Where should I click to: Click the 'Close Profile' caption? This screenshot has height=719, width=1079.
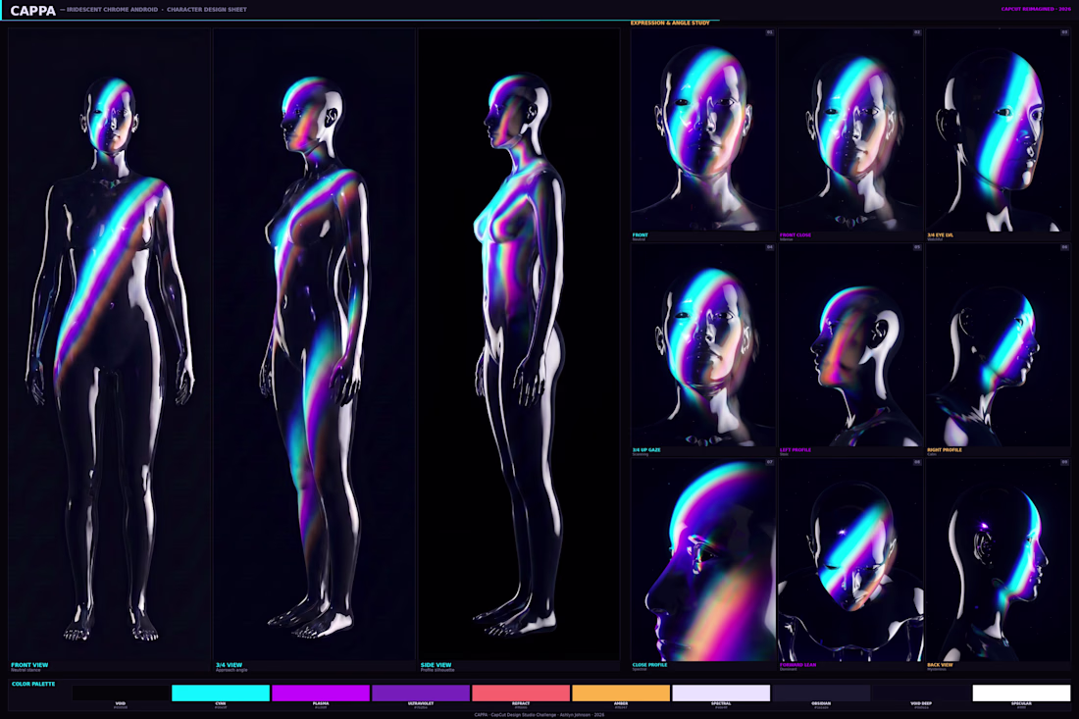[x=649, y=665]
